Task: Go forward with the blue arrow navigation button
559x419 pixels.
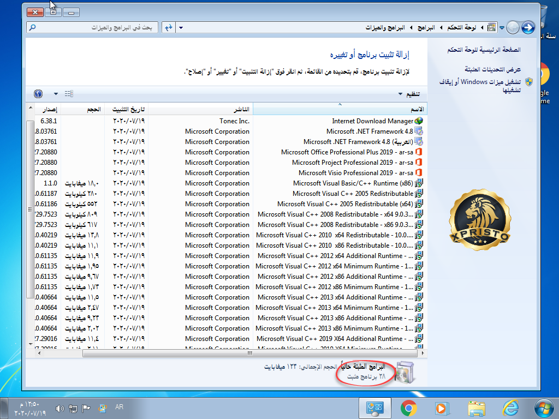Action: pyautogui.click(x=528, y=27)
